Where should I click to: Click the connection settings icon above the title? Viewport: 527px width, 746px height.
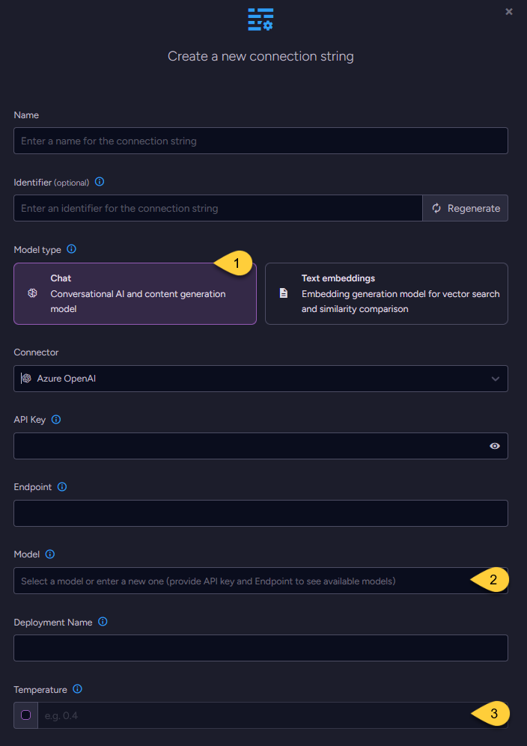(261, 20)
